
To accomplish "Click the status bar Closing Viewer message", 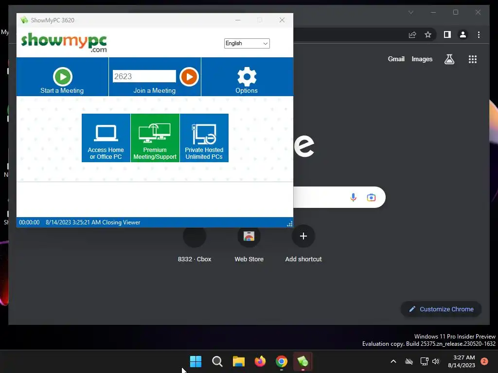I will tap(93, 222).
